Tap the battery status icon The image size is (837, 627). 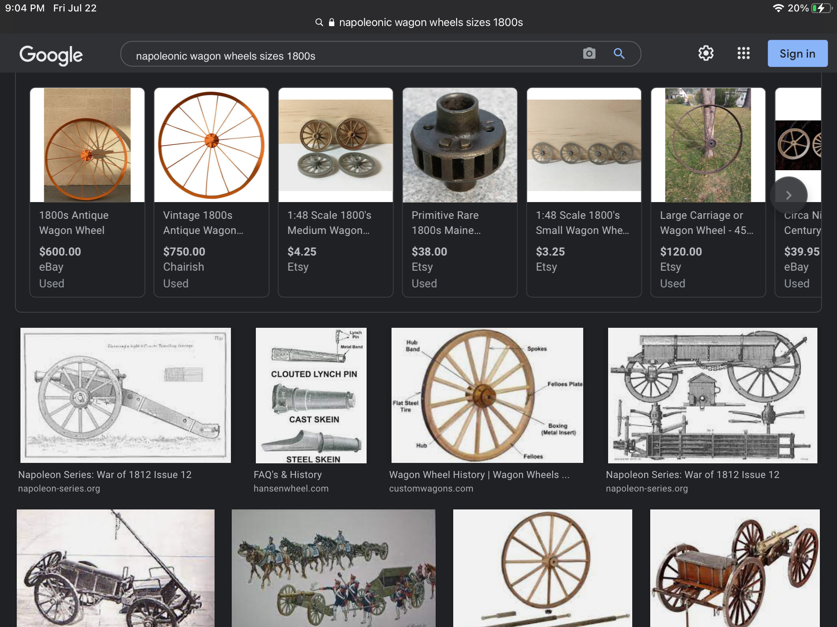pyautogui.click(x=822, y=8)
